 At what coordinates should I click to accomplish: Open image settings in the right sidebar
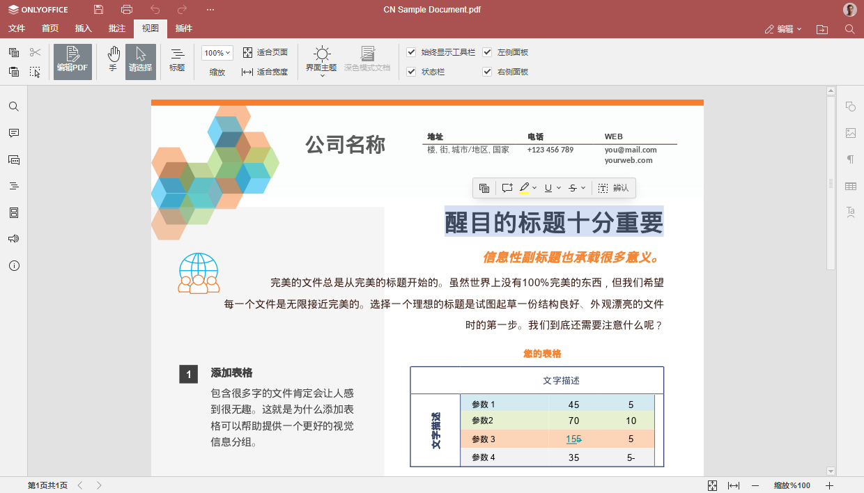(851, 133)
